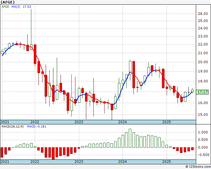Viewport: 211px width, 169px height.
Task: Click the 15.00 price axis label
Action: [x=203, y=115]
